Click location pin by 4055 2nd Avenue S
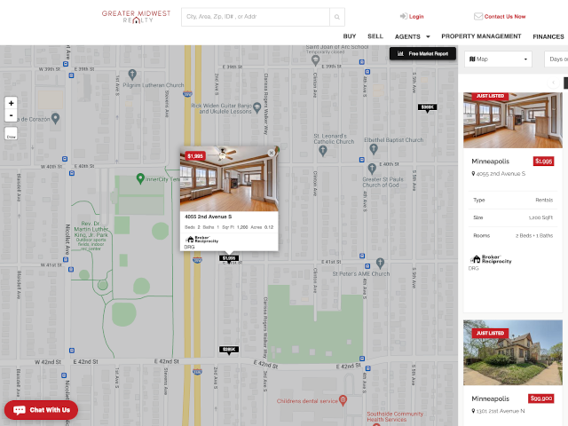Screen dimensions: 568x426 coord(473,174)
